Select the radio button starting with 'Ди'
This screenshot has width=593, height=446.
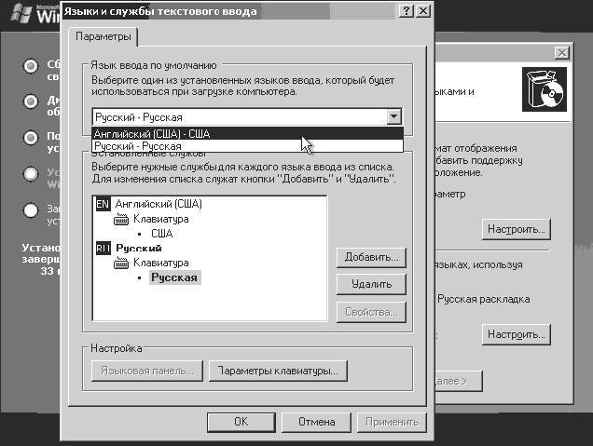pyautogui.click(x=30, y=101)
